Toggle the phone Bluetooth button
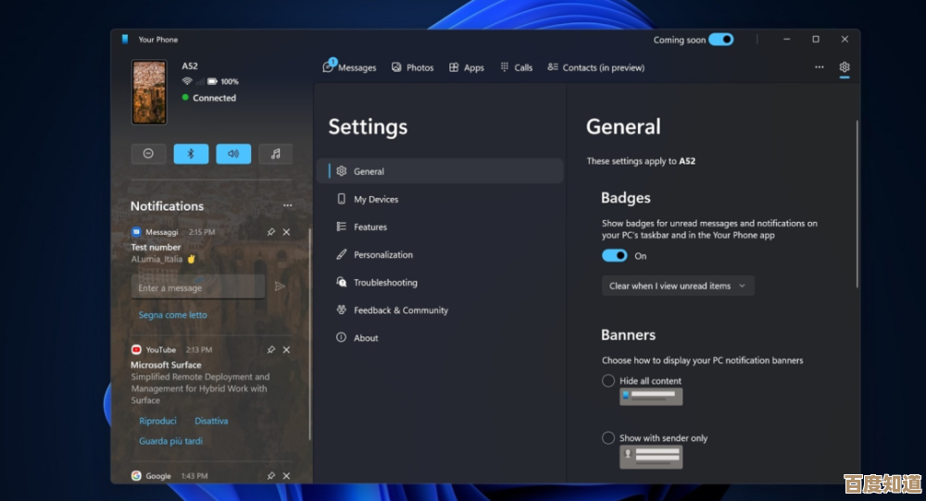926x501 pixels. (x=191, y=153)
